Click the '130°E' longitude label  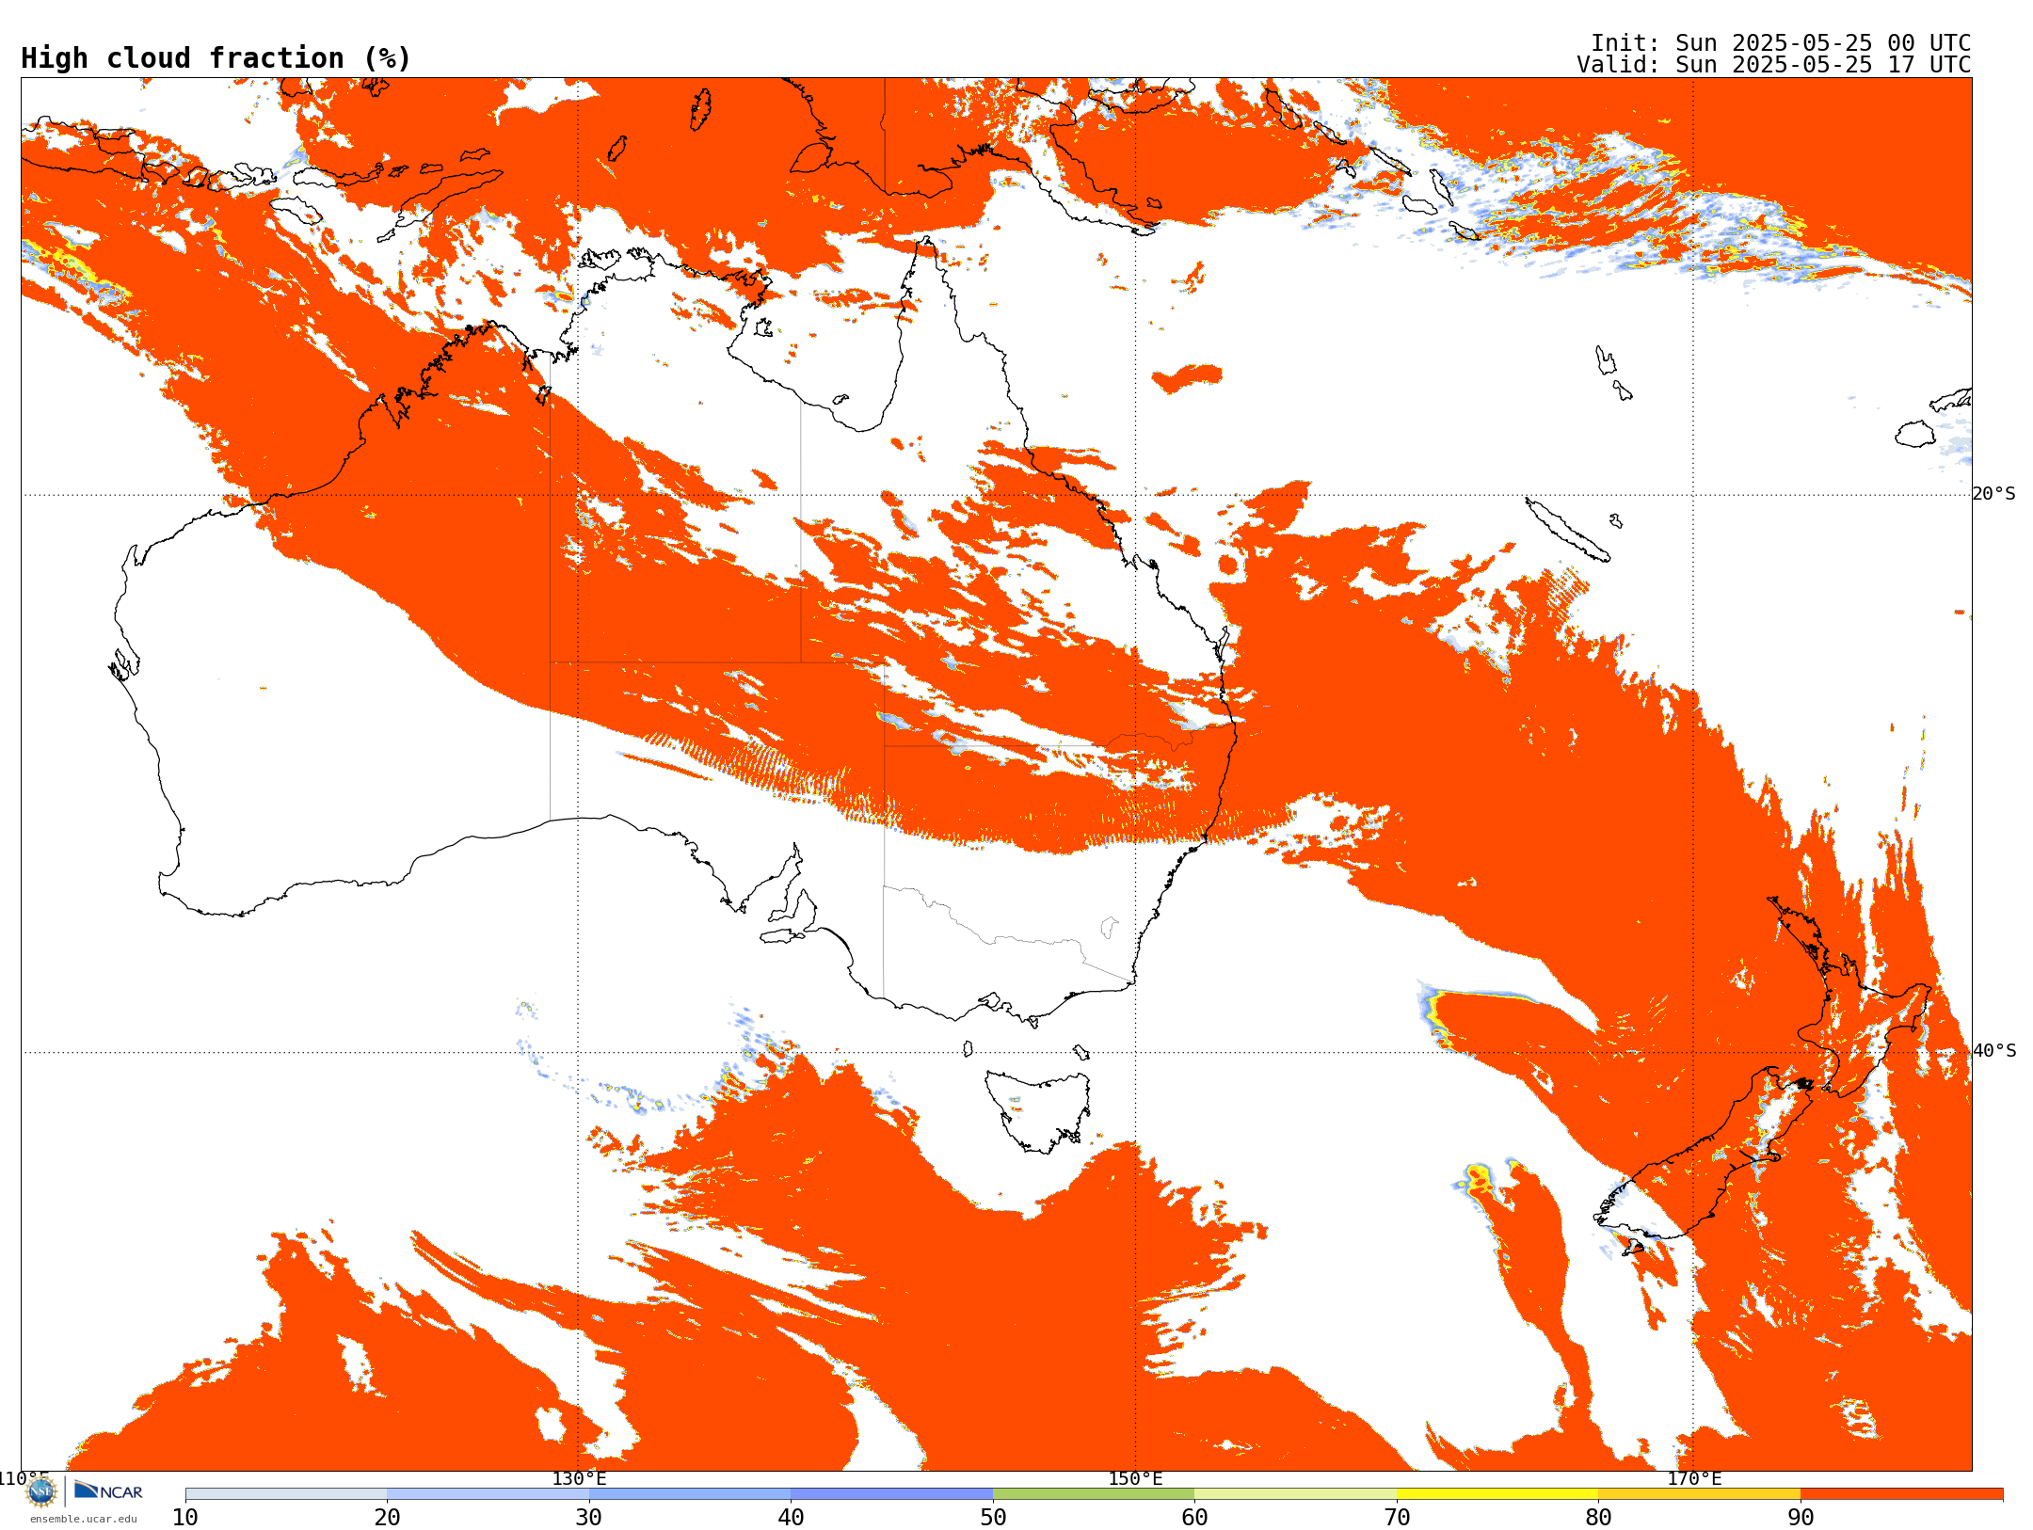(579, 1478)
